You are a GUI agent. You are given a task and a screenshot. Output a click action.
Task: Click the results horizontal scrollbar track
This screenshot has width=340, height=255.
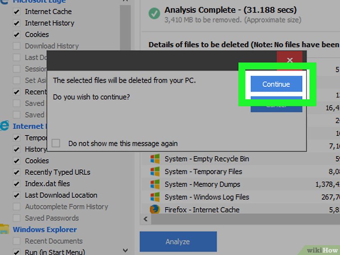click(246, 219)
